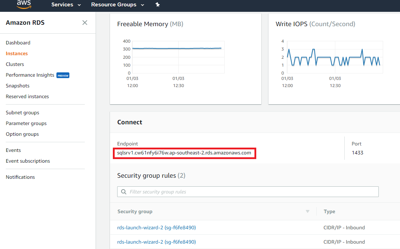View Events in the sidebar
The height and width of the screenshot is (249, 400).
[13, 150]
